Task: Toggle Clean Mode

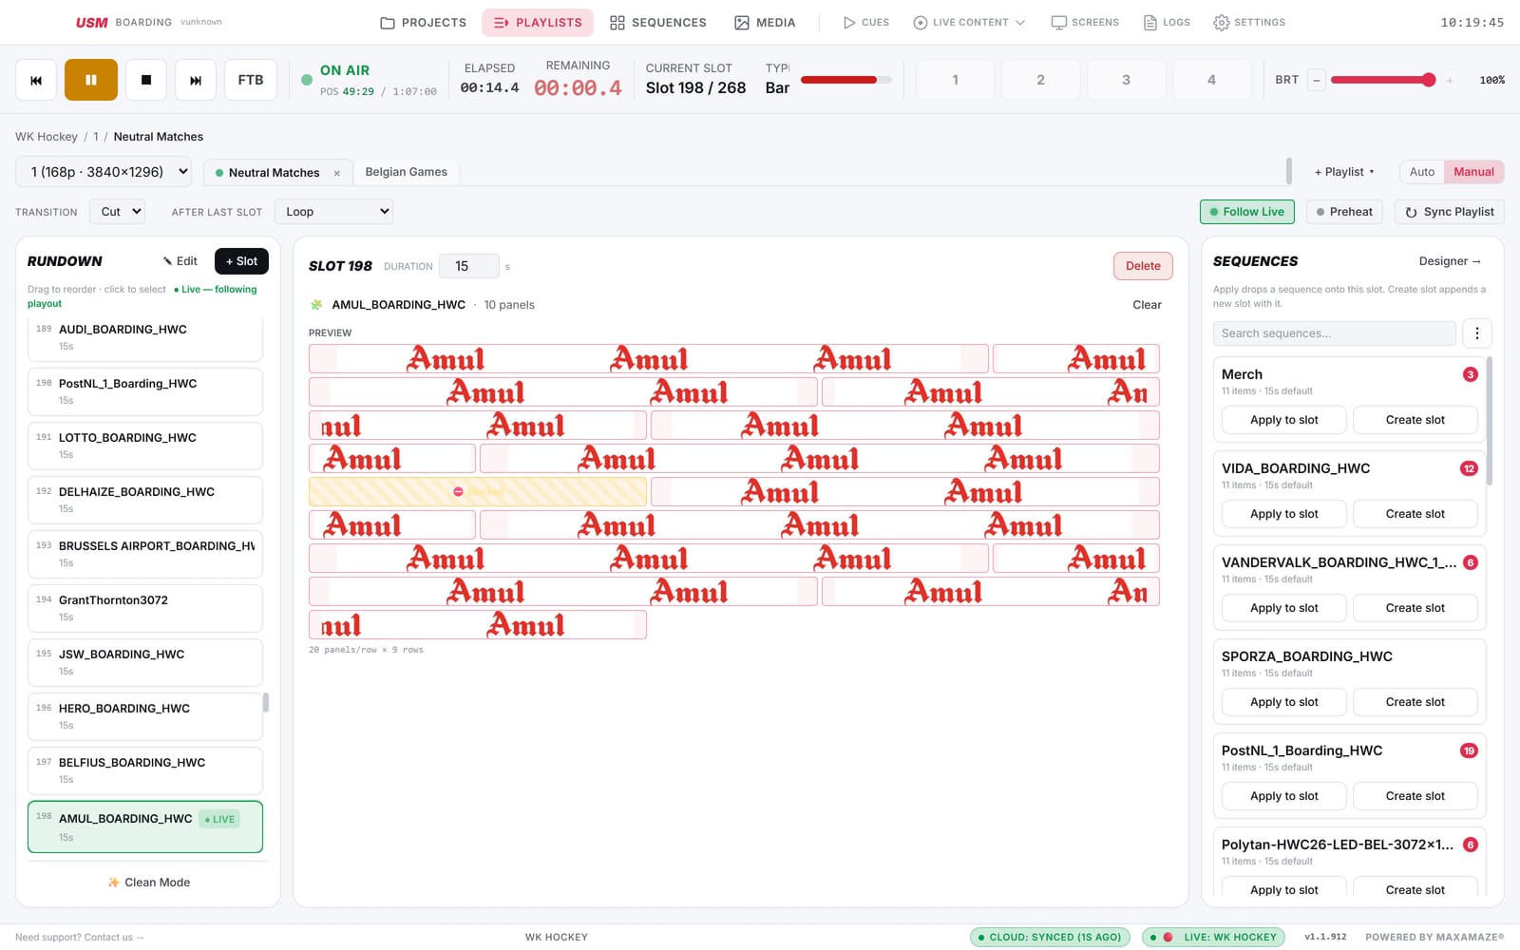Action: coord(148,883)
